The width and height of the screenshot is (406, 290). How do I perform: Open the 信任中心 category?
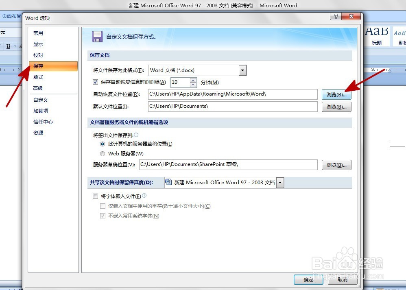43,122
